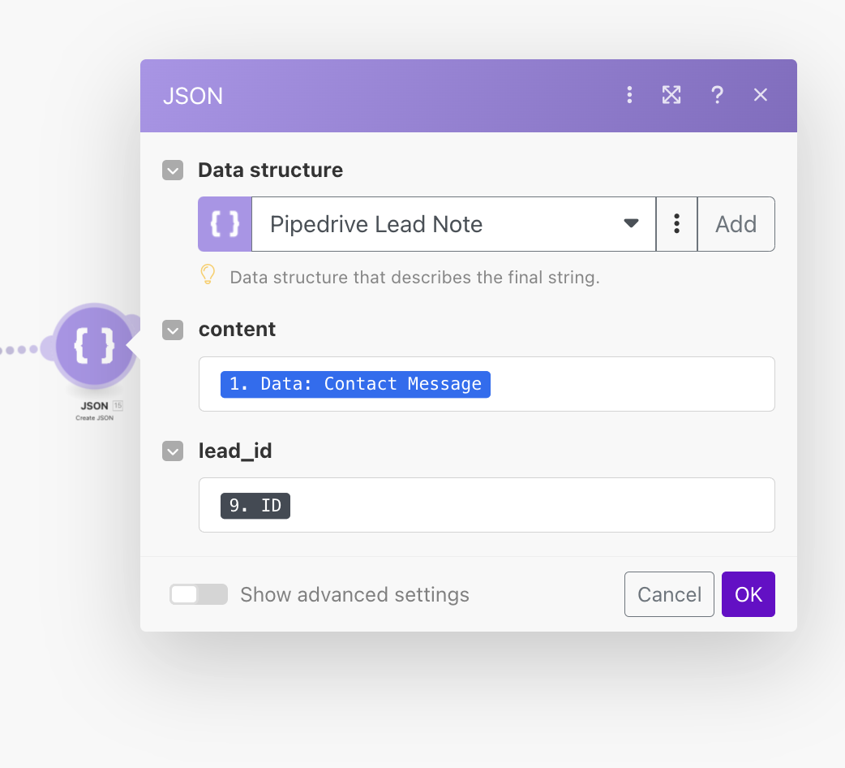Click the JSON title in the dialog header
The height and width of the screenshot is (768, 845).
tap(194, 95)
